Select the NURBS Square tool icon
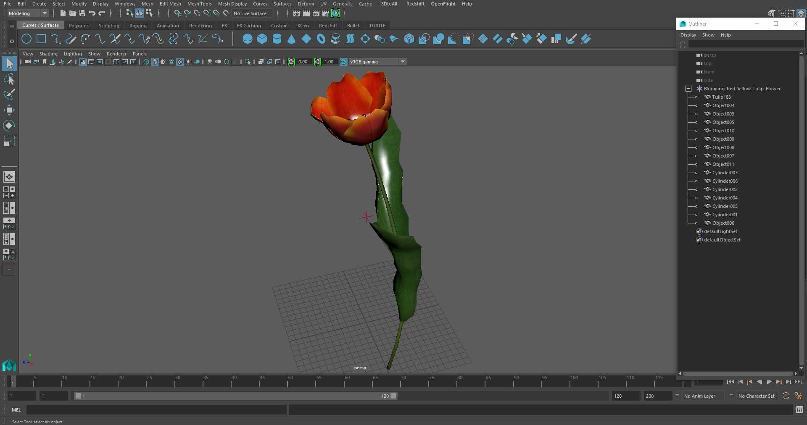The image size is (807, 425). [41, 39]
